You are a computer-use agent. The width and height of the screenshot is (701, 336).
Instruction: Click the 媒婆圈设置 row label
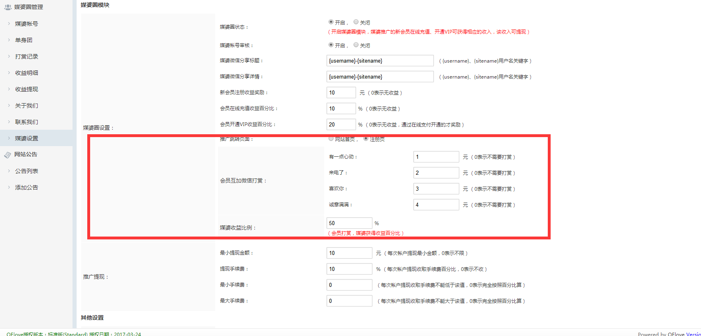pos(99,128)
